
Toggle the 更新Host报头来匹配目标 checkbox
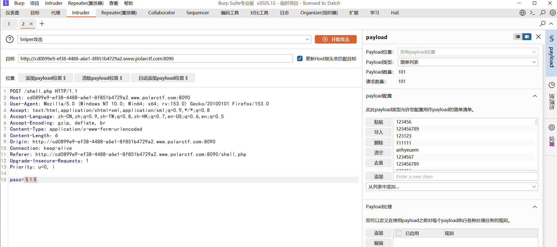pyautogui.click(x=300, y=59)
